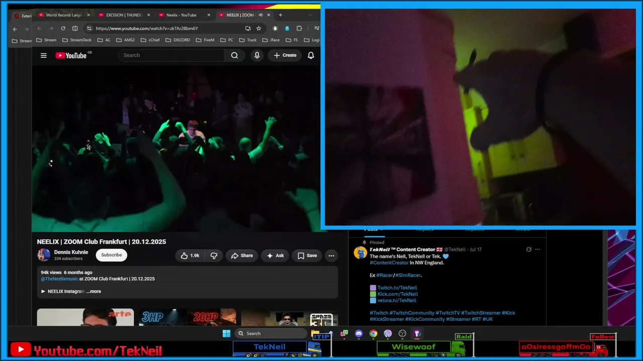The width and height of the screenshot is (643, 361).
Task: Open more actions menu for the video
Action: (x=331, y=256)
